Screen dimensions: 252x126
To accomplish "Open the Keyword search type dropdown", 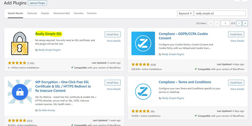I will click(x=185, y=13).
